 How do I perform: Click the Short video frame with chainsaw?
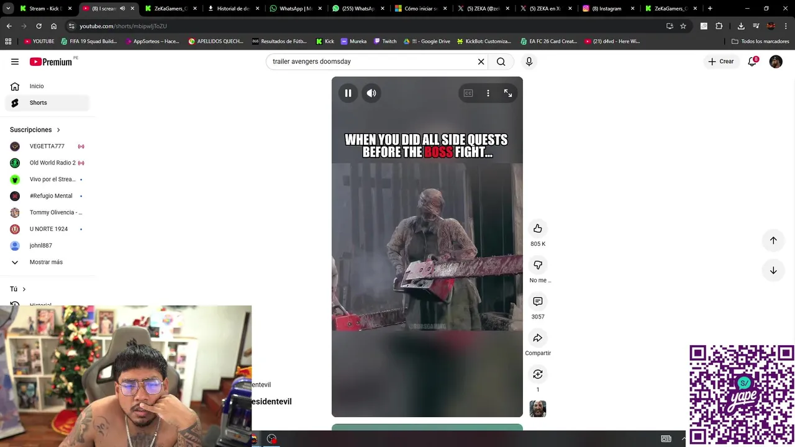point(427,247)
